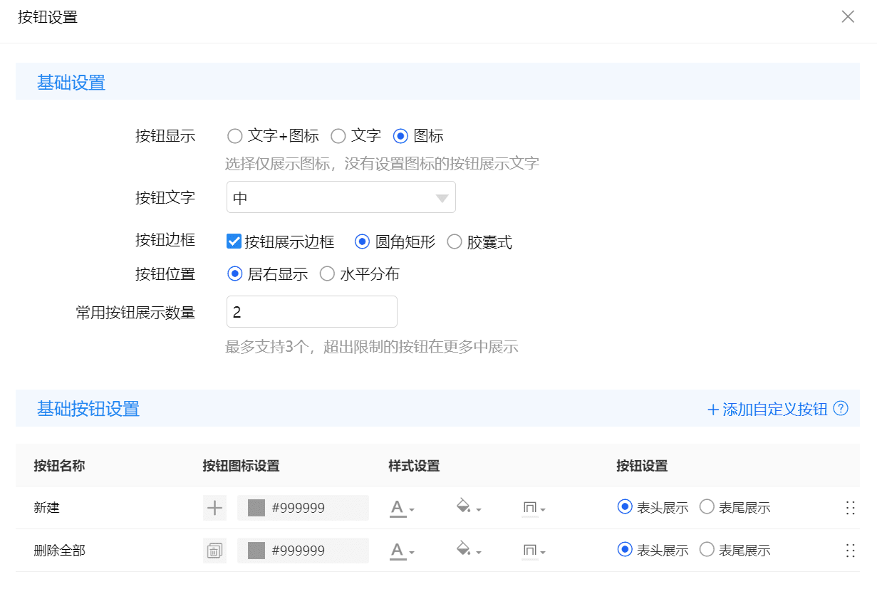Set 删除全部 to 表尾展示
877x599 pixels.
[707, 550]
